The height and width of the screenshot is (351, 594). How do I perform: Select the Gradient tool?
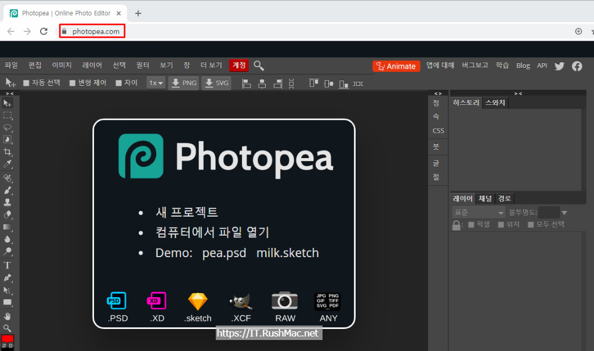click(8, 227)
